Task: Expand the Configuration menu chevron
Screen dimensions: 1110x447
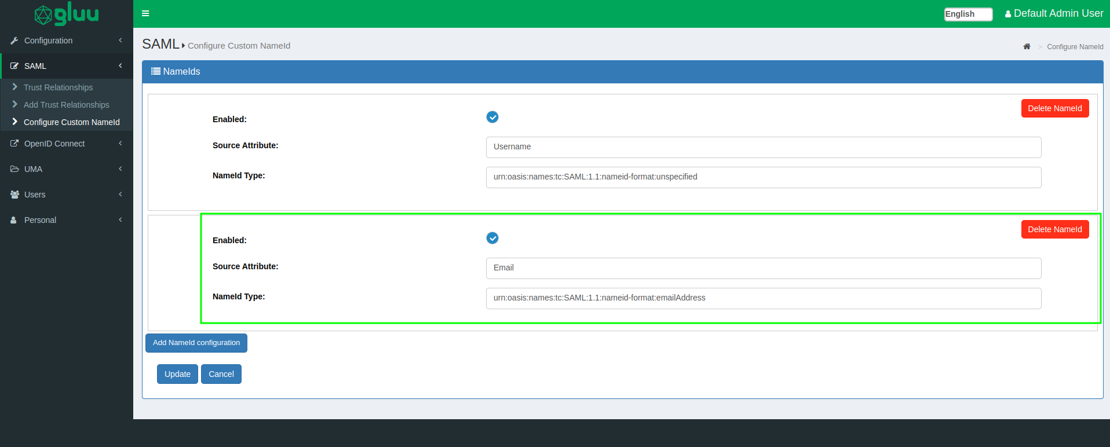Action: click(x=121, y=41)
